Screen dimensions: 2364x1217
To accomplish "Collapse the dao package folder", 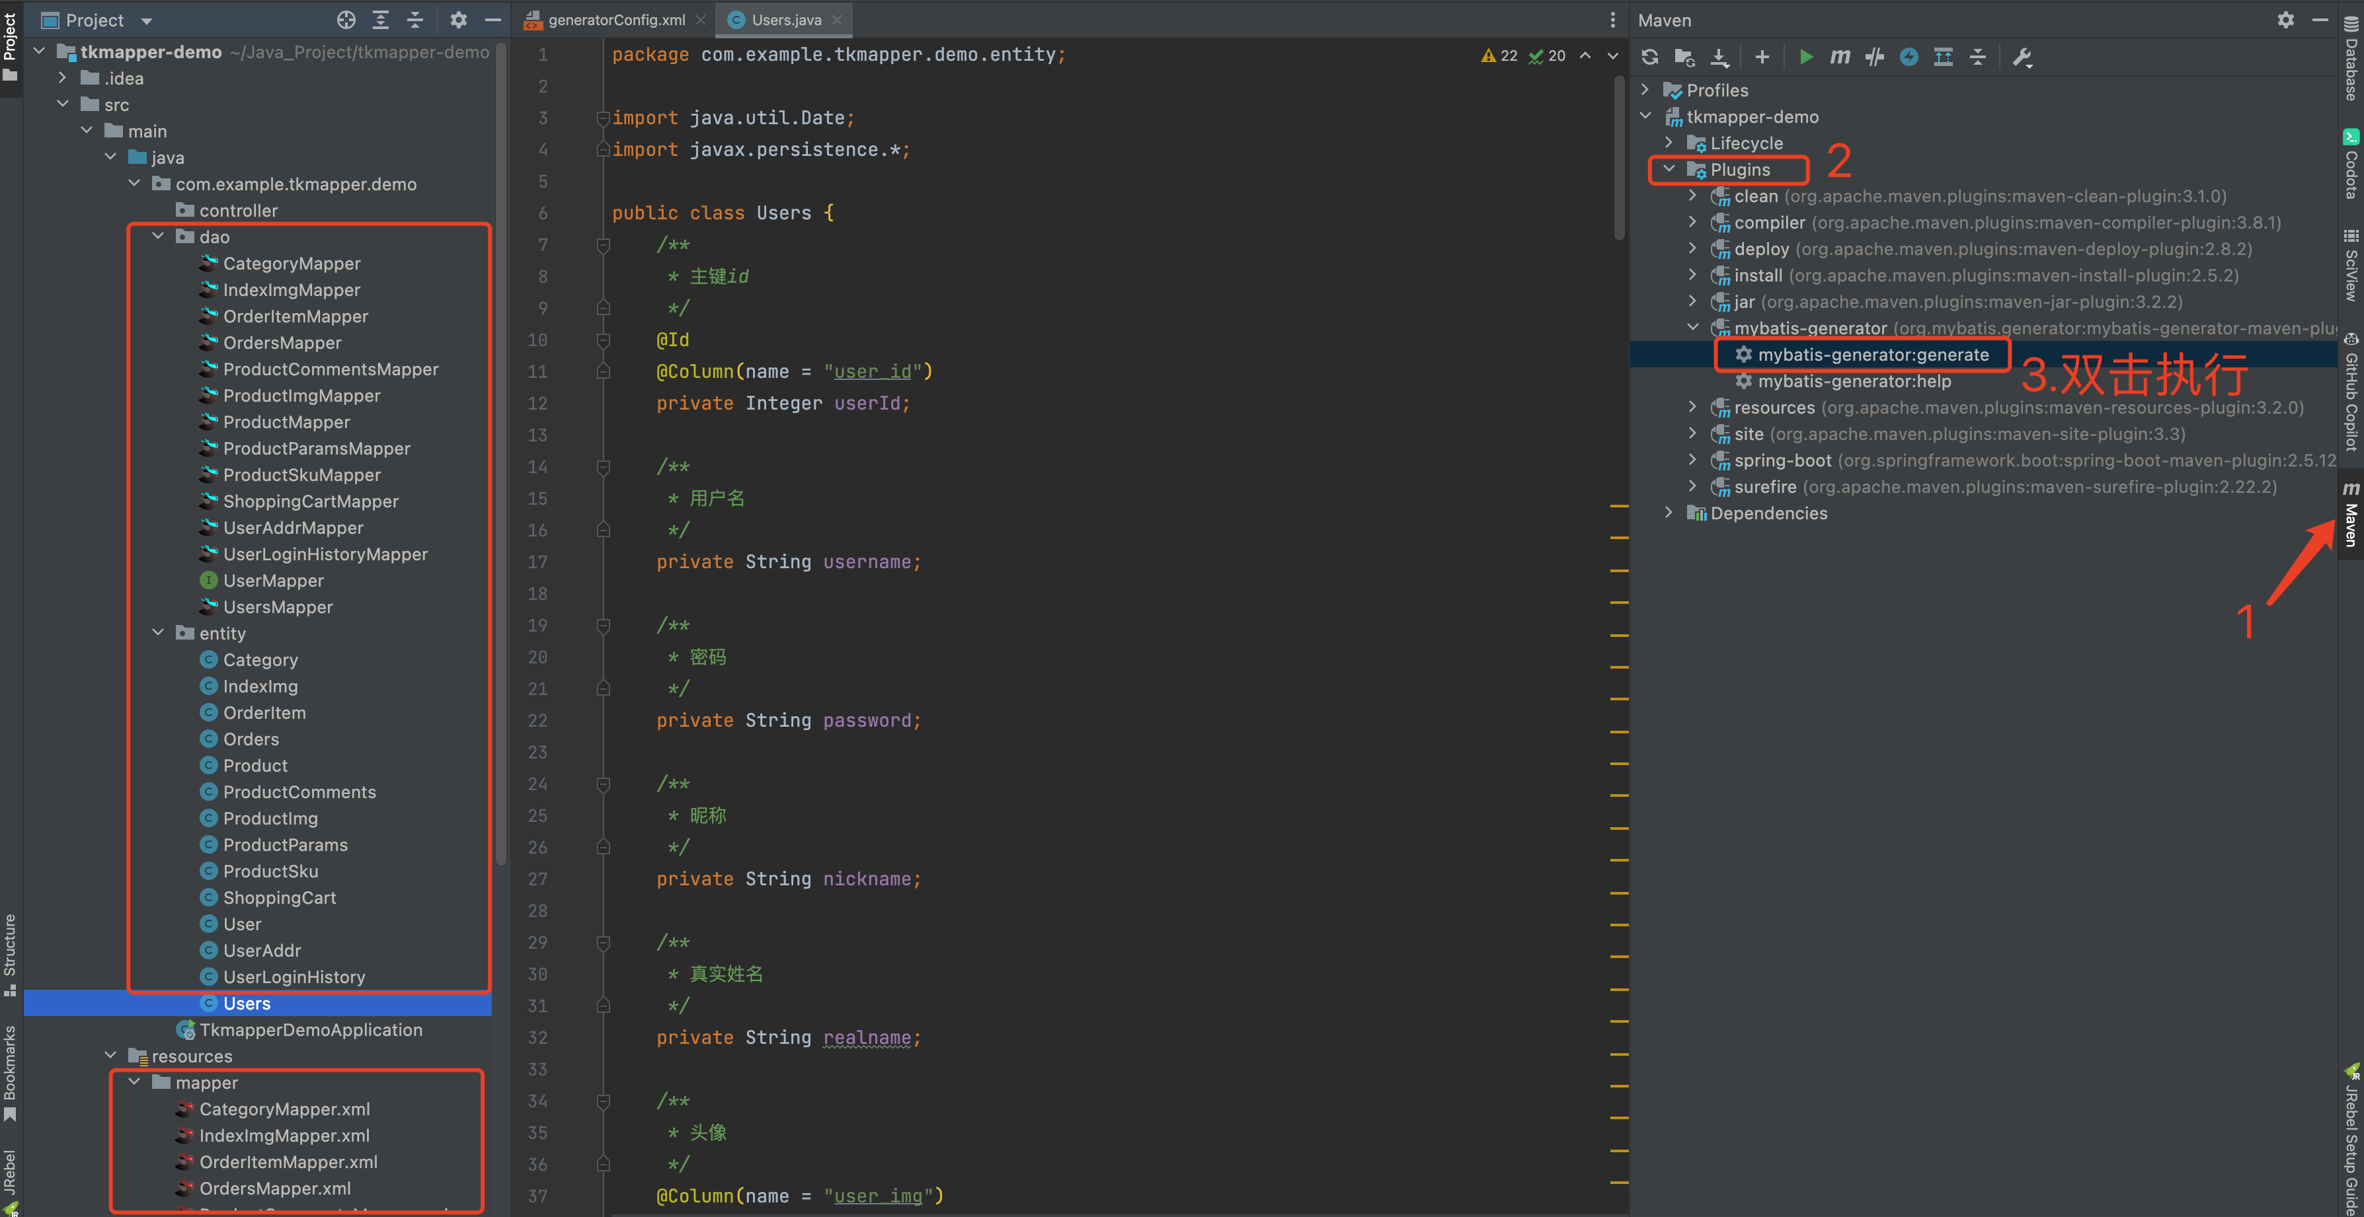I will [x=158, y=237].
